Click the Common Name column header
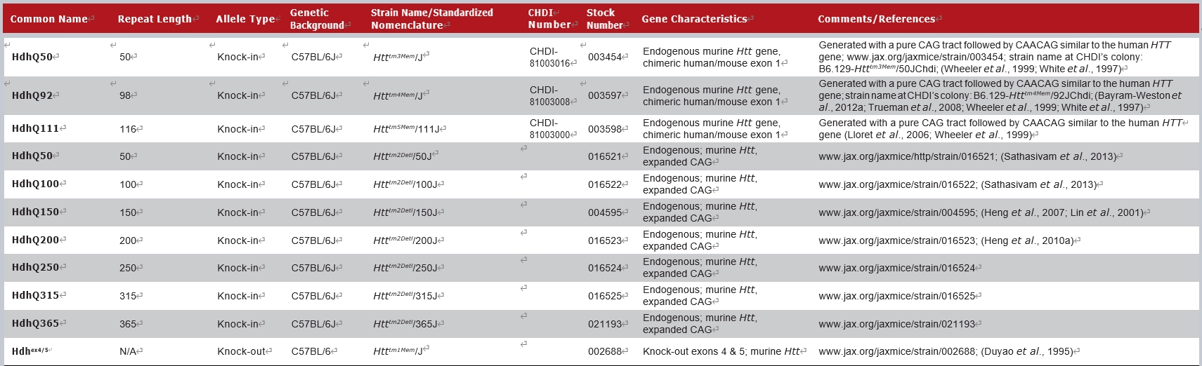Screen dimensions: 1202x366 click(49, 19)
